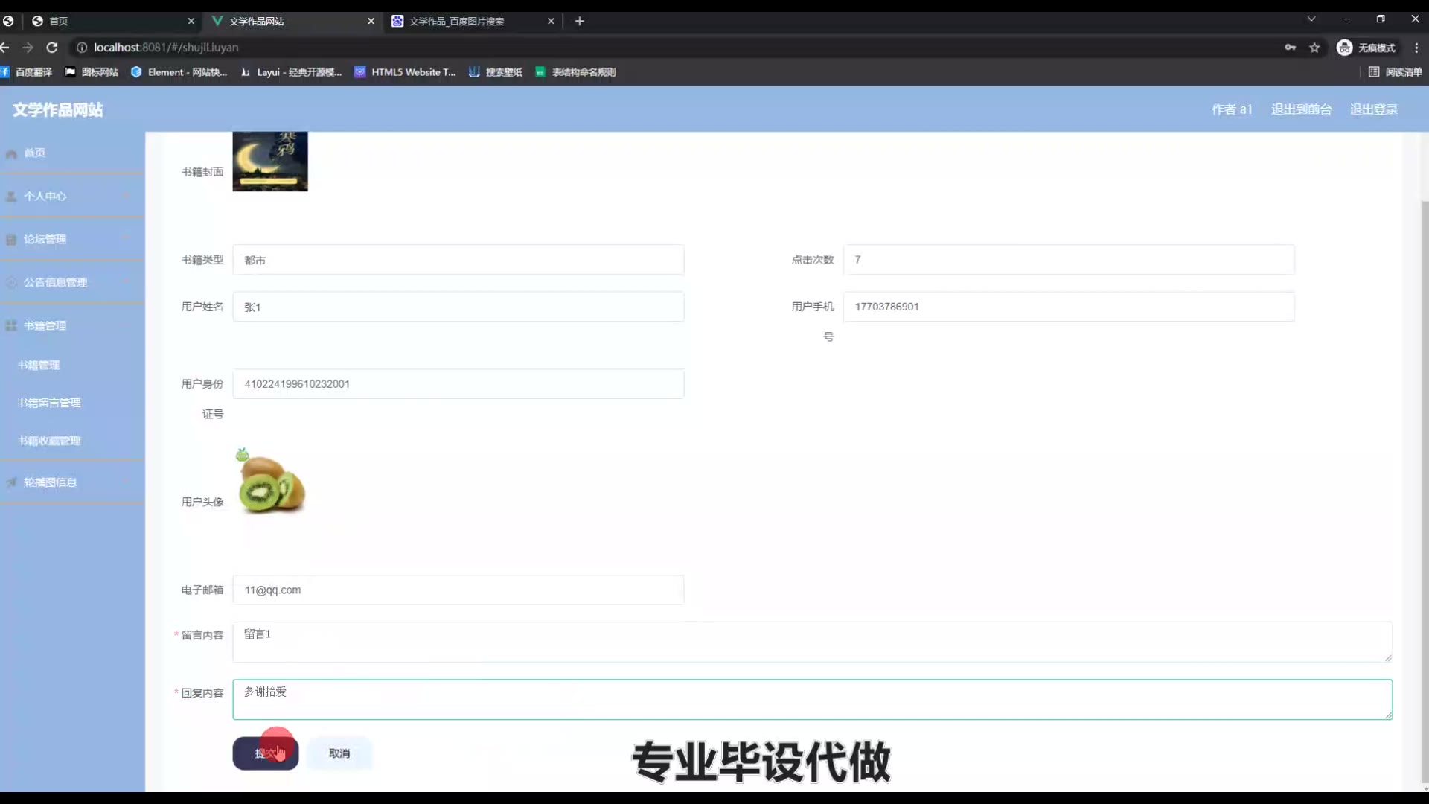Click the 百度翻译 bookmark icon
This screenshot has height=804, width=1429.
point(4,72)
